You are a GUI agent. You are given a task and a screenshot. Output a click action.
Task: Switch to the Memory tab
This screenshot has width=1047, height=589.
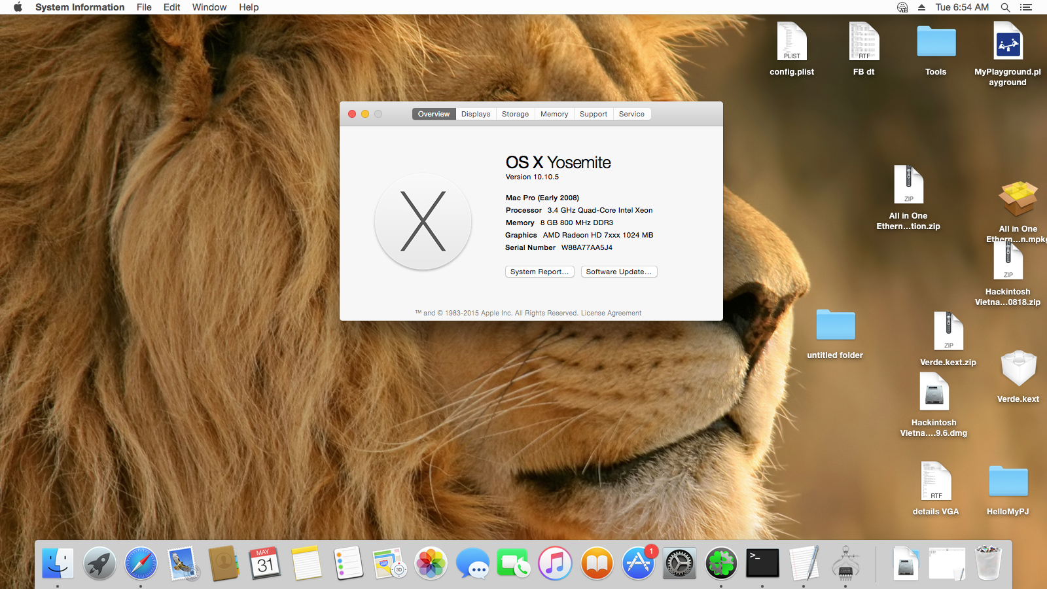554,114
